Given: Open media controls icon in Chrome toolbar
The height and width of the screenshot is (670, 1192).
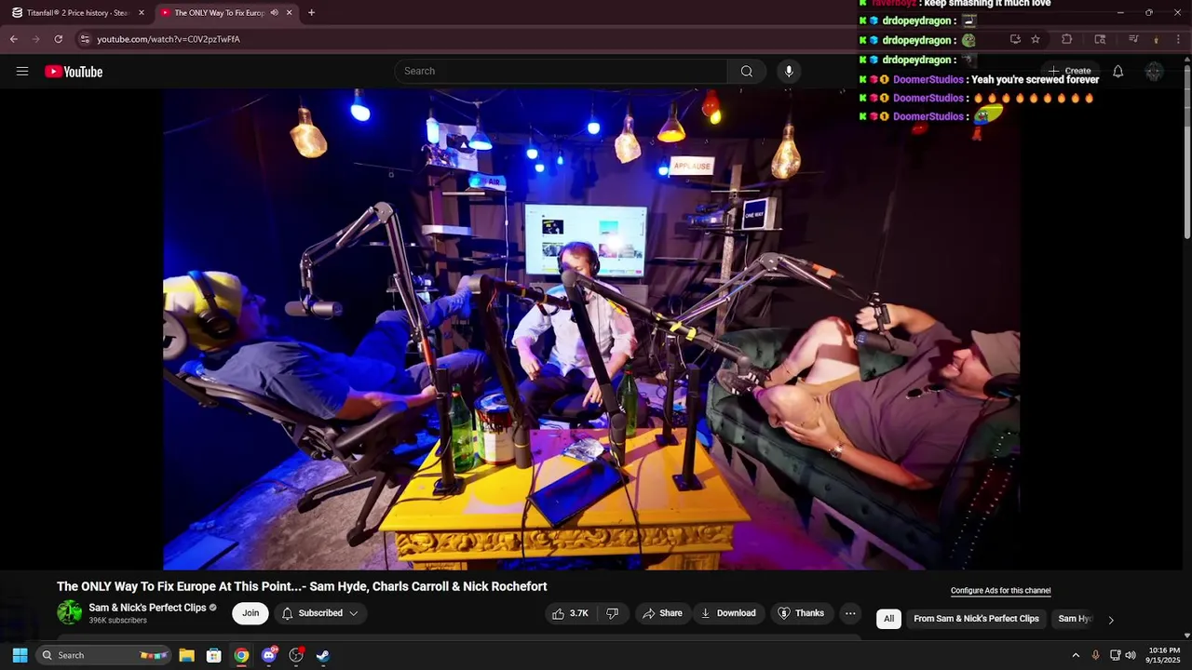Looking at the screenshot, I should tap(1133, 39).
